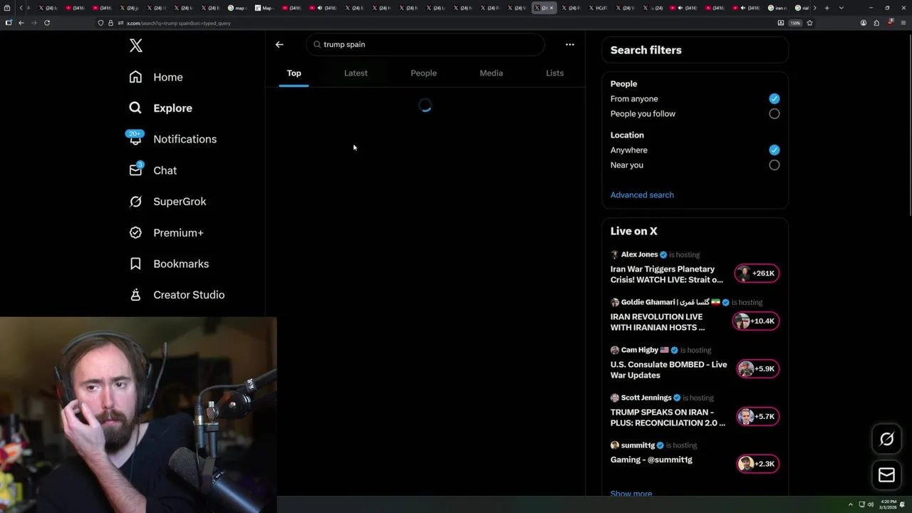912x513 pixels.
Task: Open three-dot search options menu
Action: click(x=569, y=44)
